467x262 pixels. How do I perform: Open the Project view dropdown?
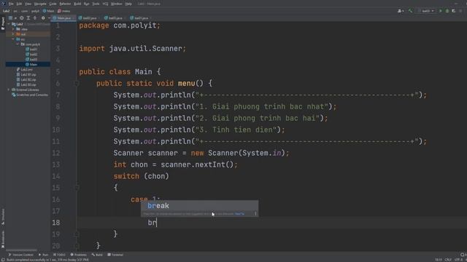coord(12,18)
